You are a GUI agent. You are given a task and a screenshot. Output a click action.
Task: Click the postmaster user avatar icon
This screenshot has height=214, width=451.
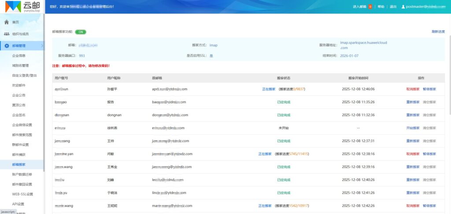[x=403, y=7]
